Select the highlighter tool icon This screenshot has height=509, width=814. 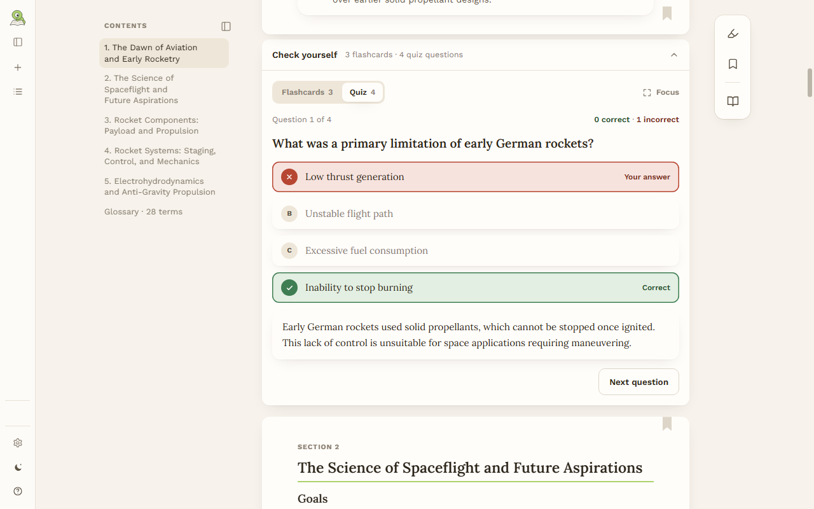point(733,34)
